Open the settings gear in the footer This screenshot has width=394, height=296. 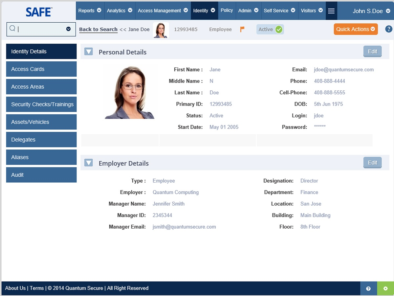click(385, 288)
